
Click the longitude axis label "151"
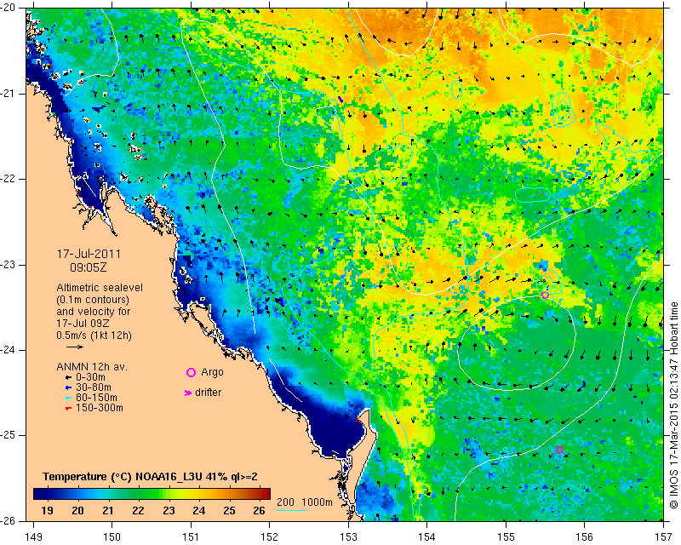191,537
